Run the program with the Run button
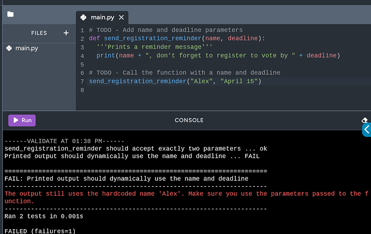 click(22, 120)
